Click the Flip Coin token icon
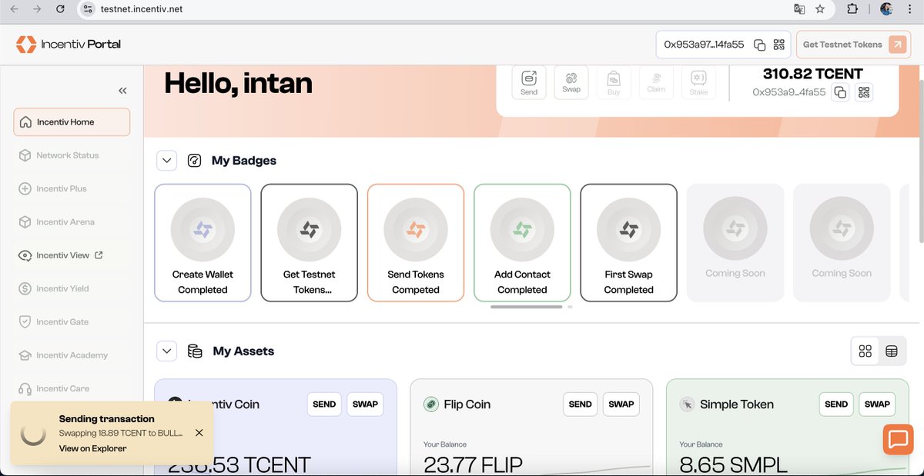924x476 pixels. [x=431, y=404]
